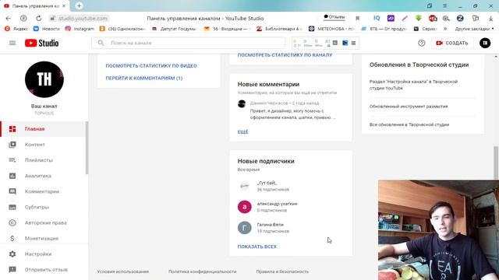Click the YouTube Studio logo
This screenshot has height=280, width=499.
coord(41,43)
